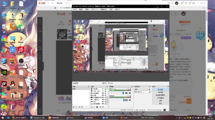Open the OBS File menu
This screenshot has height=120, width=215.
click(x=75, y=9)
